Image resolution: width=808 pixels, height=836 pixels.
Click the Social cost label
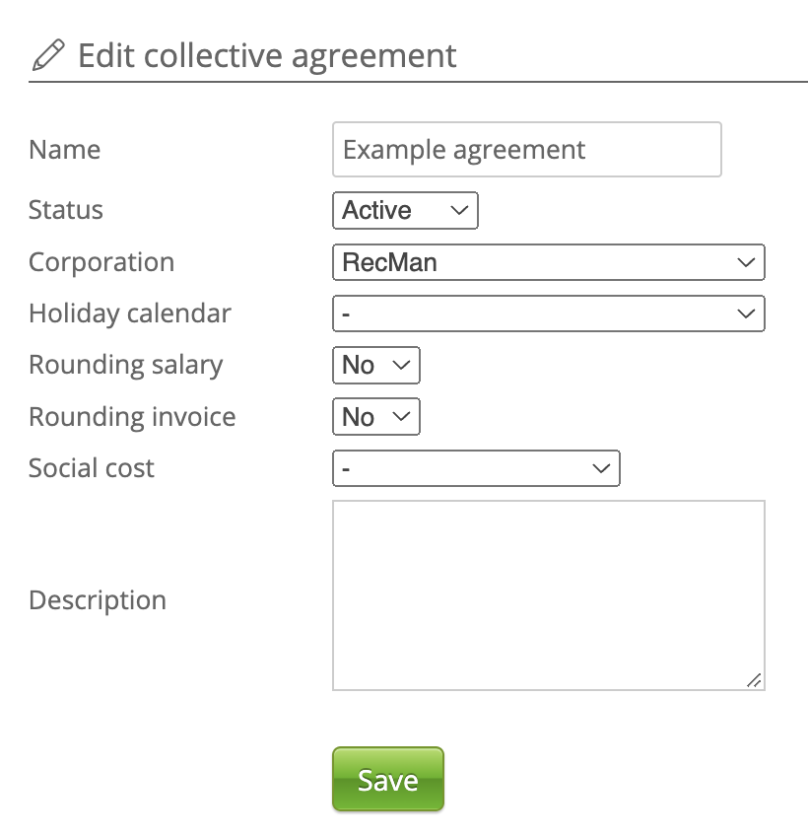[x=92, y=467]
